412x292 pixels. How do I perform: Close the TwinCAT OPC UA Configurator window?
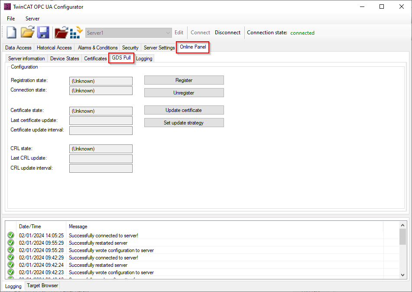point(402,7)
